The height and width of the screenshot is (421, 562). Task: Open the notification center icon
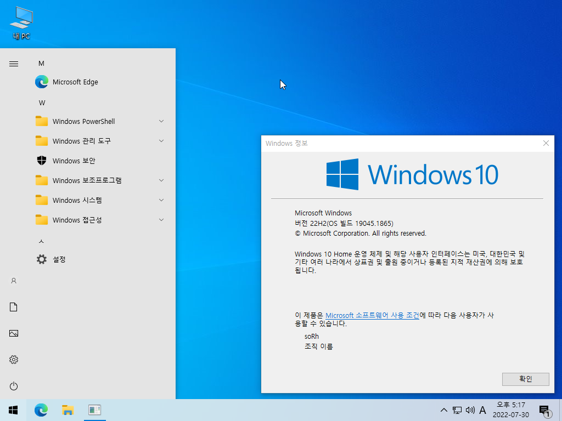pos(545,411)
